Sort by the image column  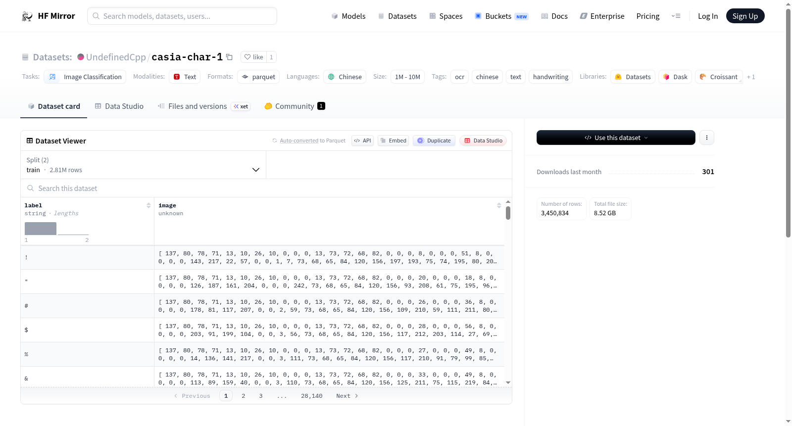coord(499,205)
